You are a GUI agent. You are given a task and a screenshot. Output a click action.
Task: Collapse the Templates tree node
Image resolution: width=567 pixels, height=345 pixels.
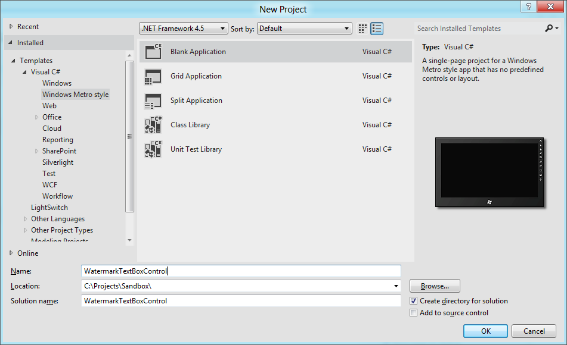coord(13,61)
